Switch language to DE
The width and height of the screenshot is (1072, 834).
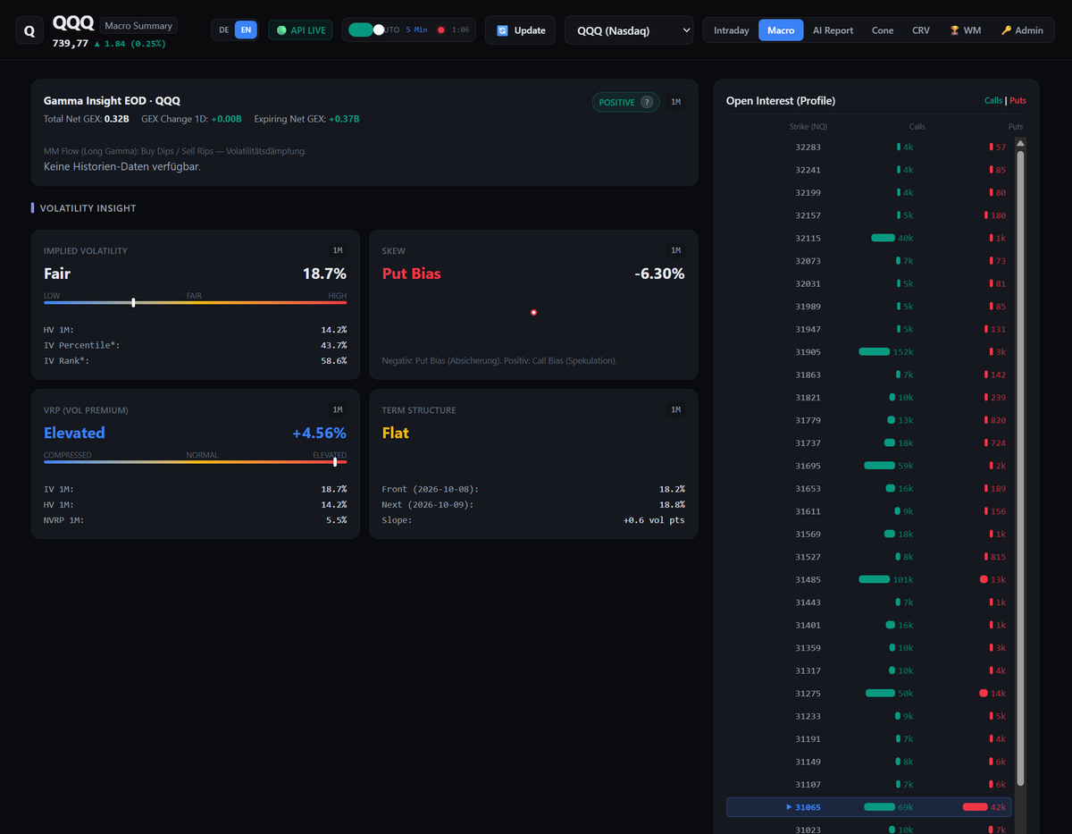coord(224,30)
